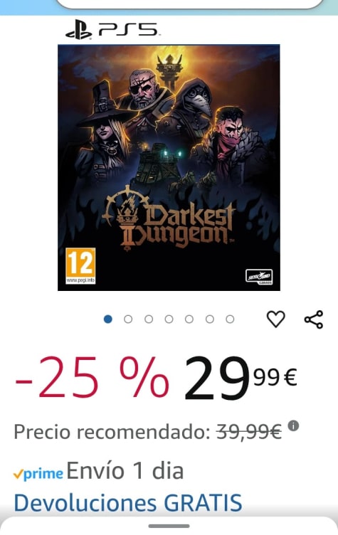Tap the Skybound Games logo on the cover

point(259,277)
